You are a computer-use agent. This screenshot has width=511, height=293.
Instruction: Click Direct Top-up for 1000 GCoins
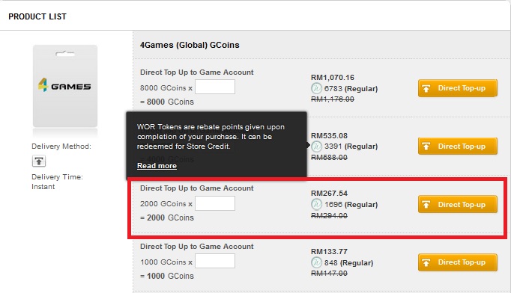pyautogui.click(x=458, y=262)
